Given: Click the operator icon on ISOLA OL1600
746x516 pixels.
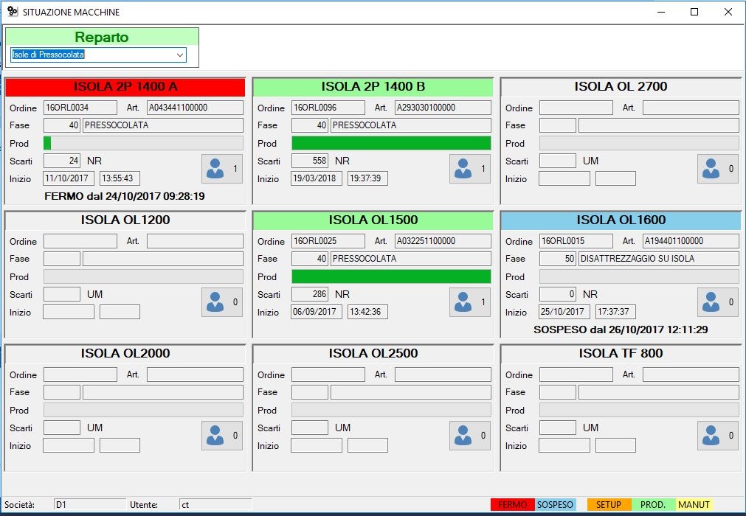Looking at the screenshot, I should pyautogui.click(x=717, y=301).
